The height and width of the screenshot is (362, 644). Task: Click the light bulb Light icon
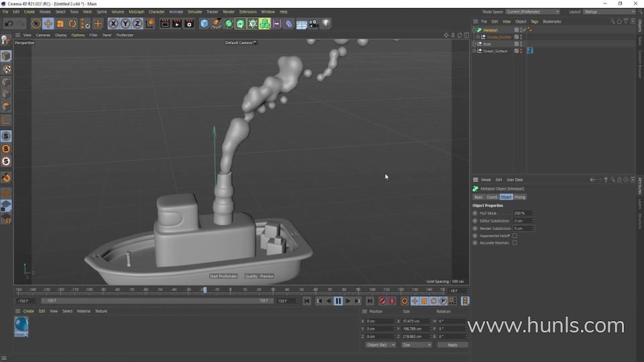326,23
